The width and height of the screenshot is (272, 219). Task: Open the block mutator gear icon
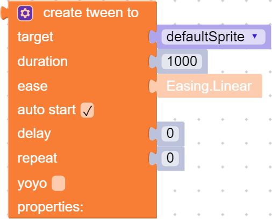tap(25, 13)
